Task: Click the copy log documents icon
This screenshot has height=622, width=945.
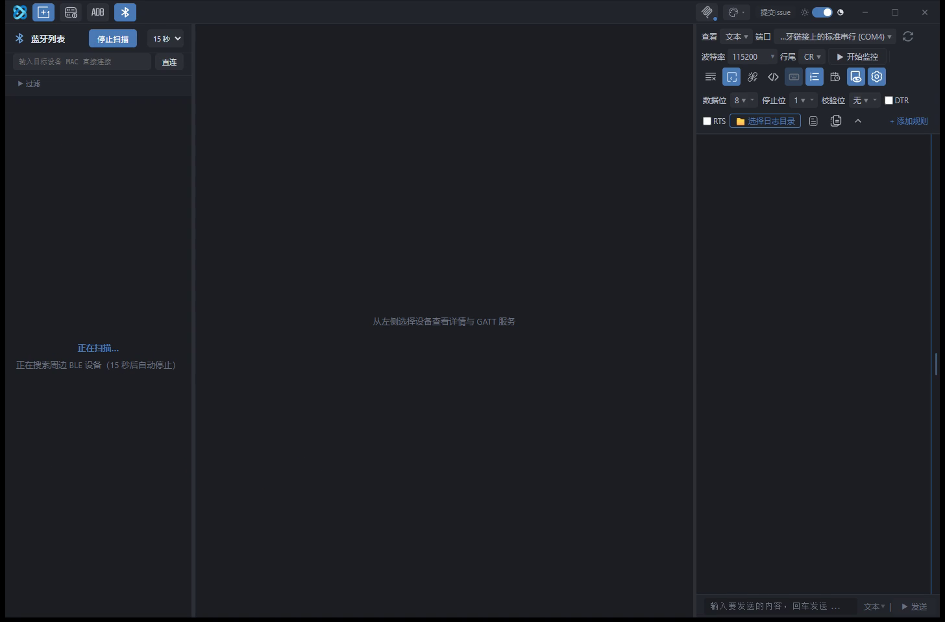Action: click(x=836, y=121)
